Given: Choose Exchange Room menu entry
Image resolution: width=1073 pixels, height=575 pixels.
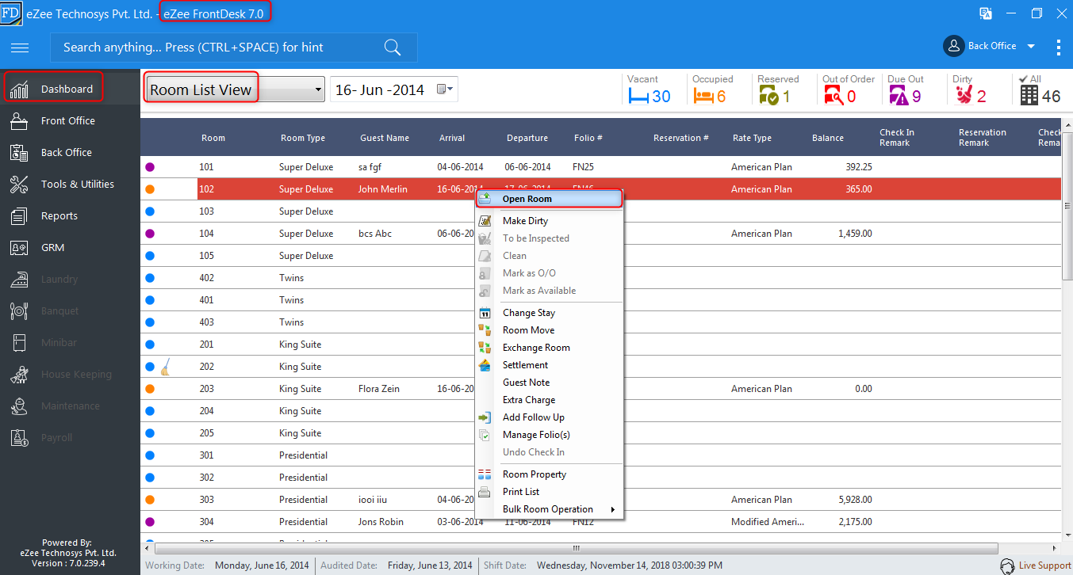Looking at the screenshot, I should [x=536, y=348].
